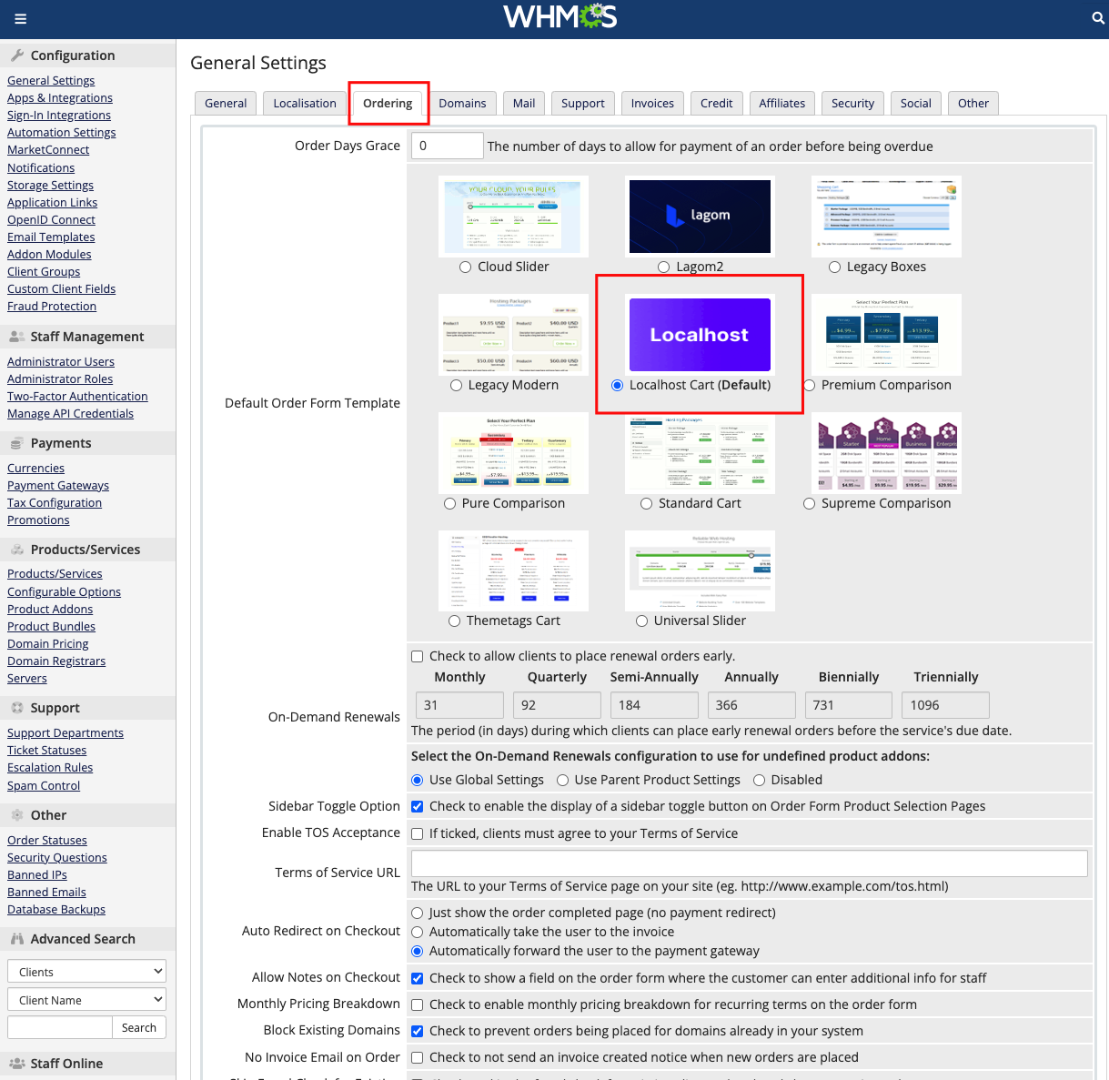
Task: Click the Universal Slider template thumbnail
Action: coord(700,571)
